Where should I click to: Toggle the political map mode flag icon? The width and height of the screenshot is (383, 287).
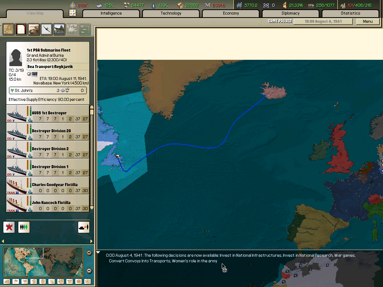(15, 281)
